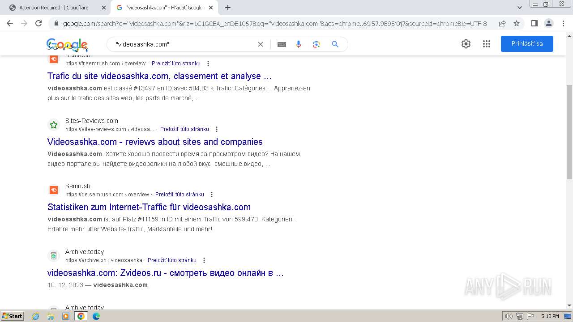The width and height of the screenshot is (573, 322).
Task: Open Microsoft Edge from taskbar
Action: pos(96,316)
